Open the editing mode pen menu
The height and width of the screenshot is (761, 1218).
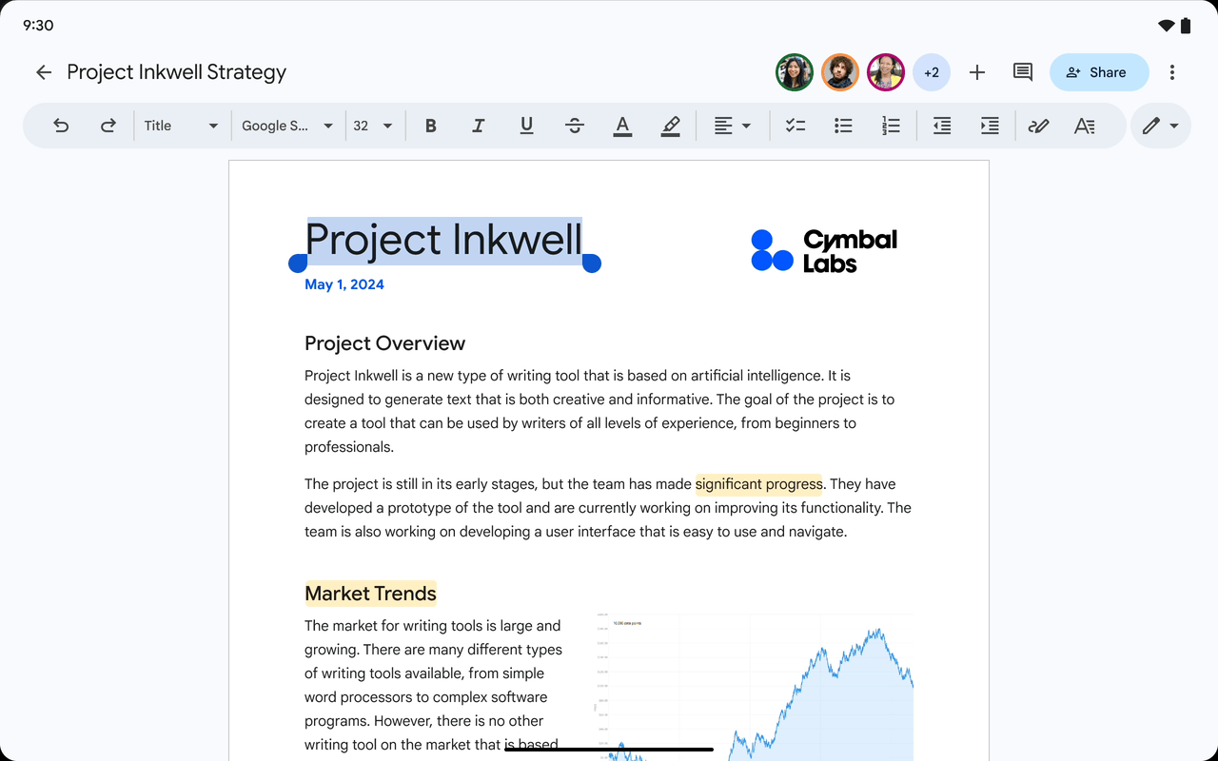coord(1160,125)
